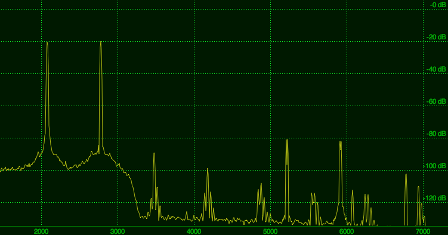Click the -60 dB level label
448x235 pixels.
tap(436, 101)
